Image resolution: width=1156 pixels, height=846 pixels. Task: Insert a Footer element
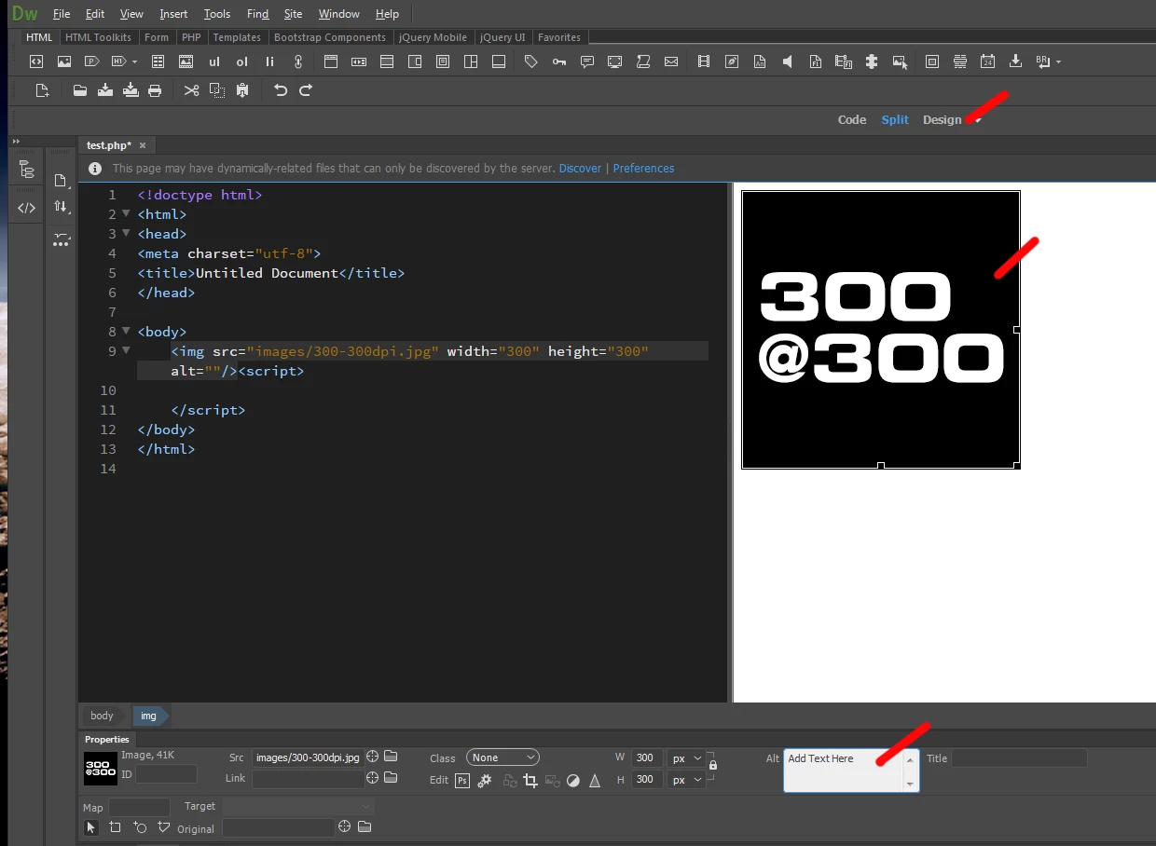click(x=499, y=61)
